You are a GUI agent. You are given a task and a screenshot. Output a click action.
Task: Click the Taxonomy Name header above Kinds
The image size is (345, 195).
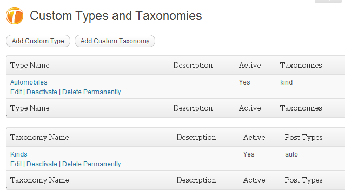[x=39, y=138]
